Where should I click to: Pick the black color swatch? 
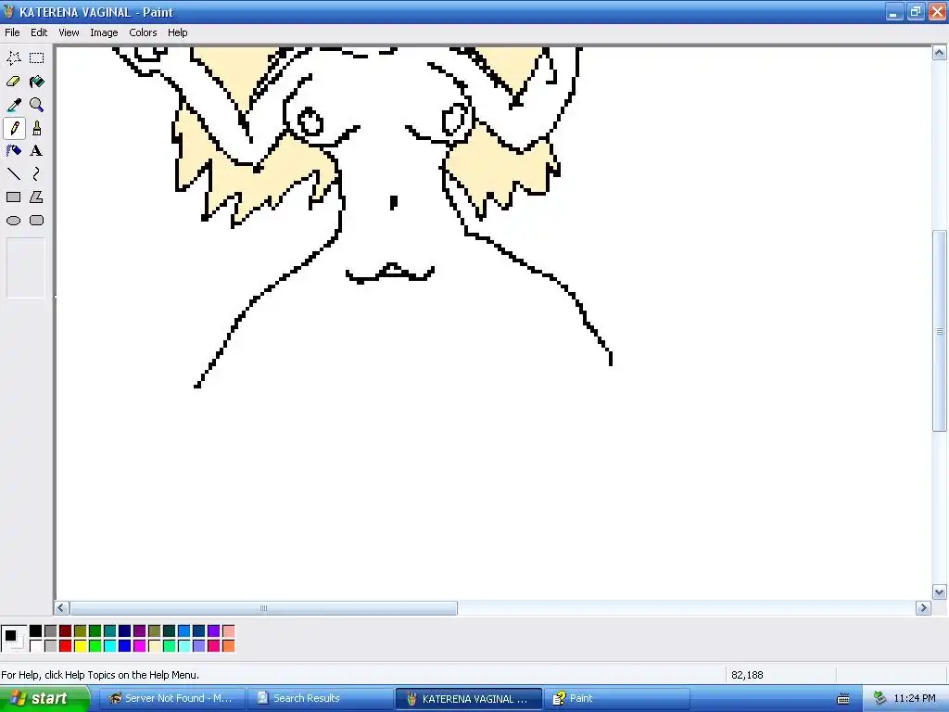[x=36, y=630]
